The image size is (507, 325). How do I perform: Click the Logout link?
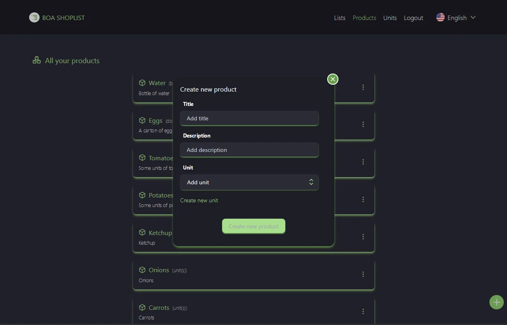pos(413,18)
